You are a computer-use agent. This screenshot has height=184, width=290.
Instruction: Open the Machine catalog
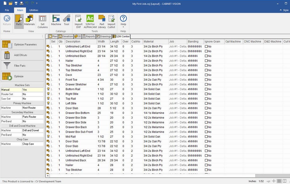tap(56, 20)
